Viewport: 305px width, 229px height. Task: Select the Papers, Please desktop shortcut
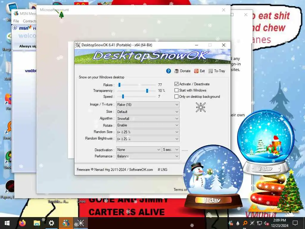(x=8, y=189)
